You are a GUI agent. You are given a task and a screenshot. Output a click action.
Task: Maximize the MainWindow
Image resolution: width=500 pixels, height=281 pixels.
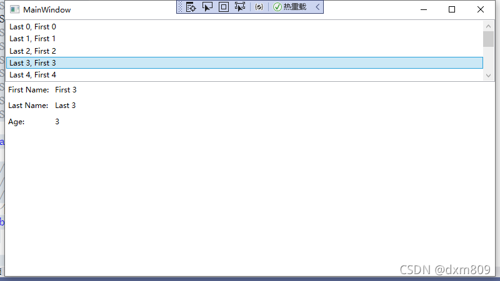(x=452, y=9)
